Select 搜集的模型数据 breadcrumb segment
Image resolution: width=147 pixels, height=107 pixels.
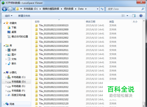click(x=51, y=9)
